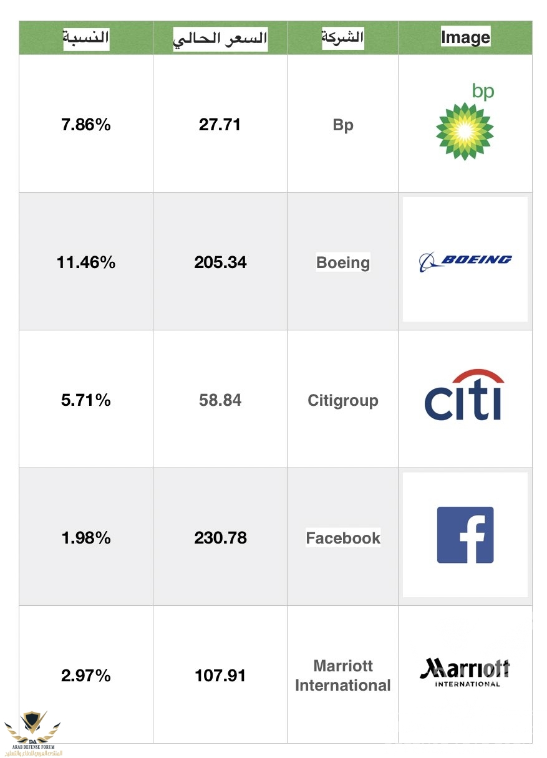Click the 2.97% percentage value
547x758 pixels.
tap(86, 676)
